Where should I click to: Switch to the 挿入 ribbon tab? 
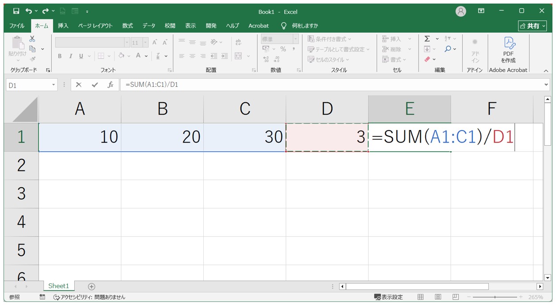coord(63,26)
